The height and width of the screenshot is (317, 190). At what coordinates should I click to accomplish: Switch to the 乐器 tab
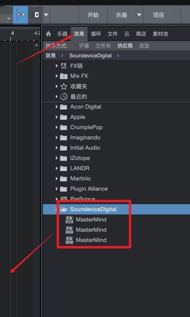click(x=62, y=34)
